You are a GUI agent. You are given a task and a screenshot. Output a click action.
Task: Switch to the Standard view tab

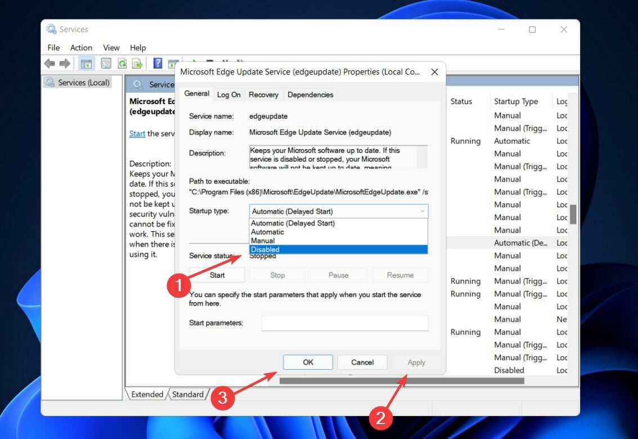[x=188, y=395]
